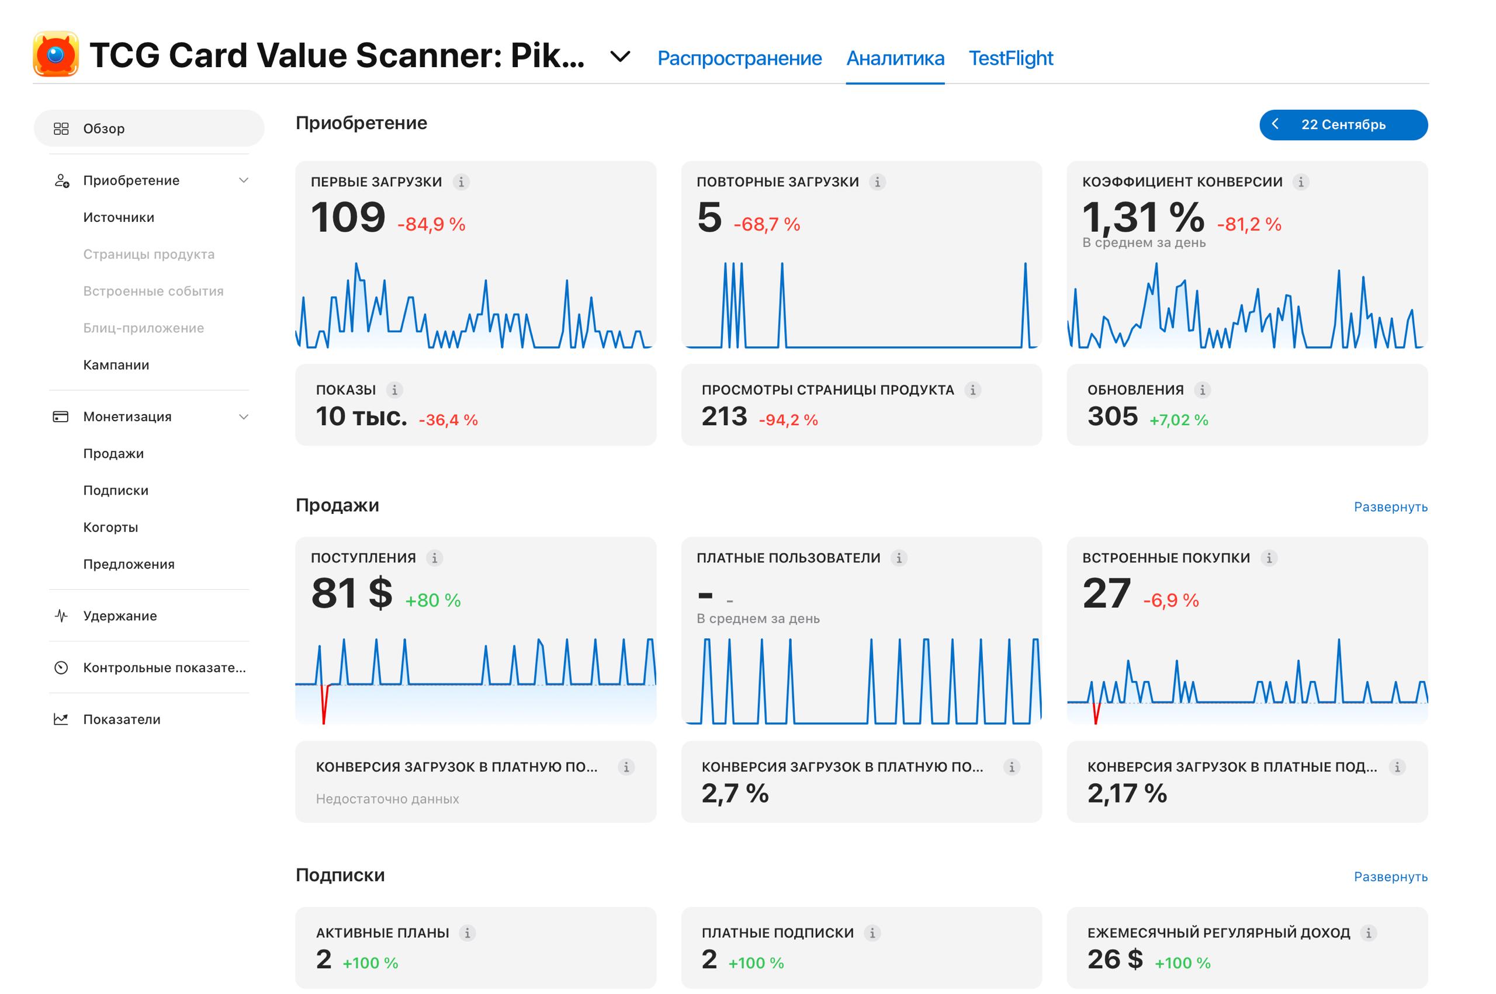Click the Монетизация card icon in sidebar
The width and height of the screenshot is (1496, 994).
[x=60, y=417]
